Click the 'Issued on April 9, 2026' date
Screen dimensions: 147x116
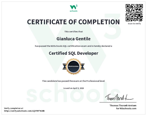[73, 88]
